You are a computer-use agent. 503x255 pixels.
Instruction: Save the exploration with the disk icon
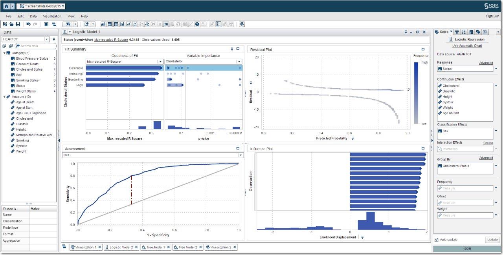click(18, 24)
